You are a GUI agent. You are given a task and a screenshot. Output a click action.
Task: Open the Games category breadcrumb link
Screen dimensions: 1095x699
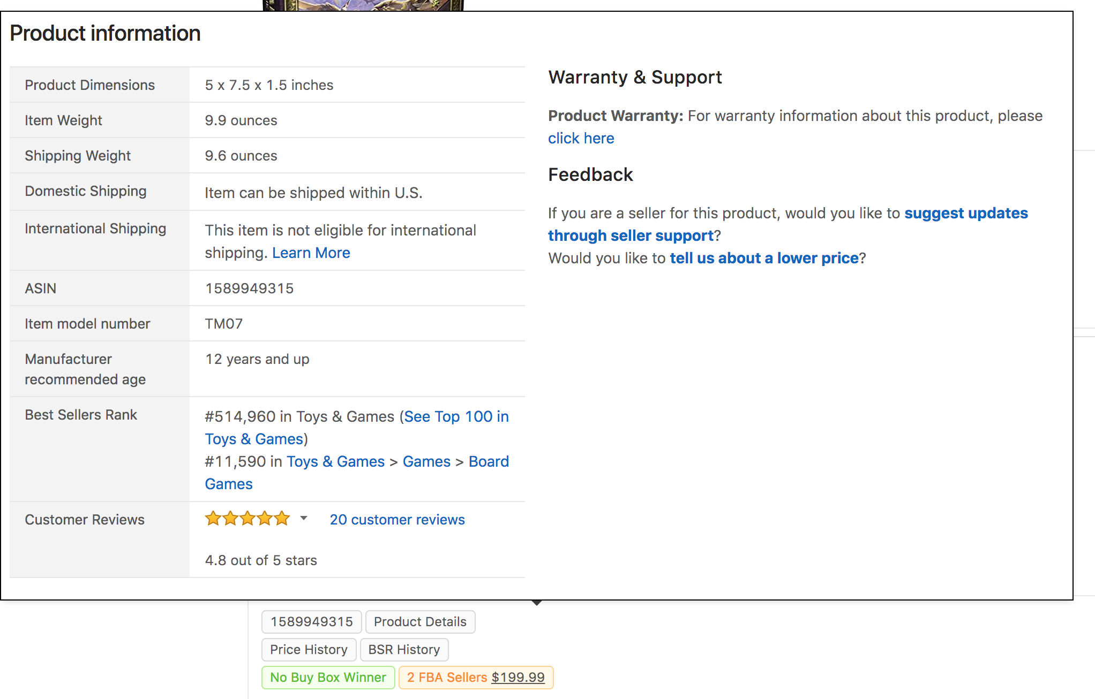[426, 461]
